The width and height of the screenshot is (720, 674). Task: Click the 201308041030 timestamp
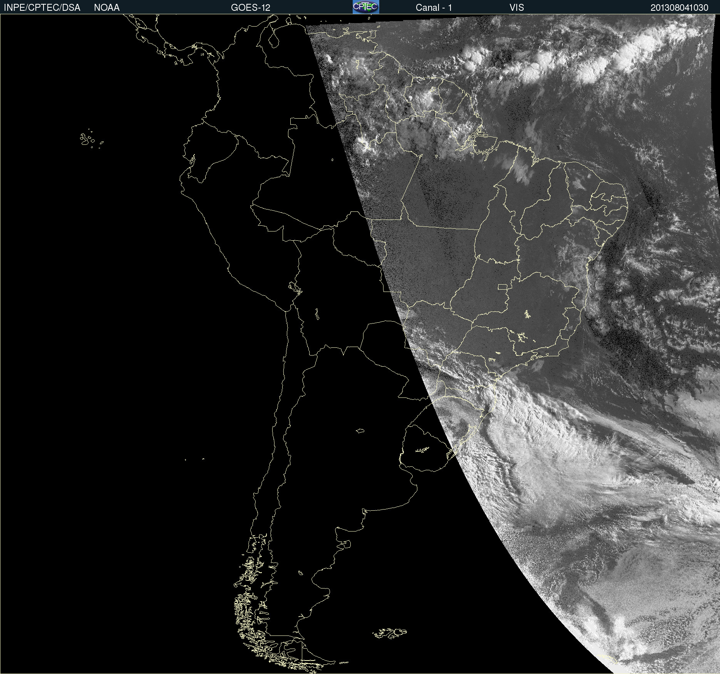pos(680,7)
